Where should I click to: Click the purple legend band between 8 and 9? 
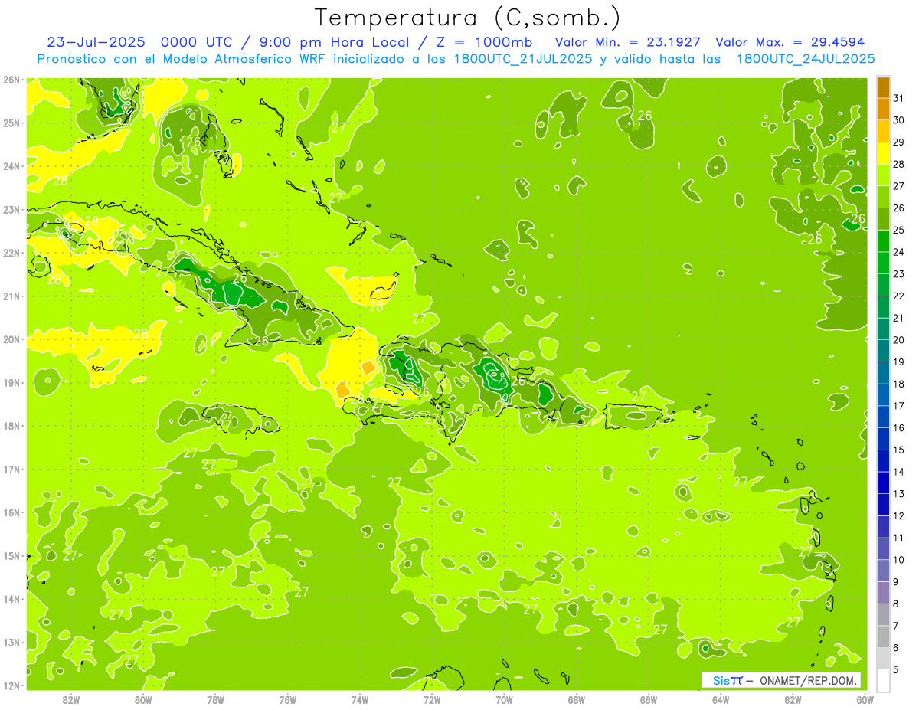click(884, 593)
